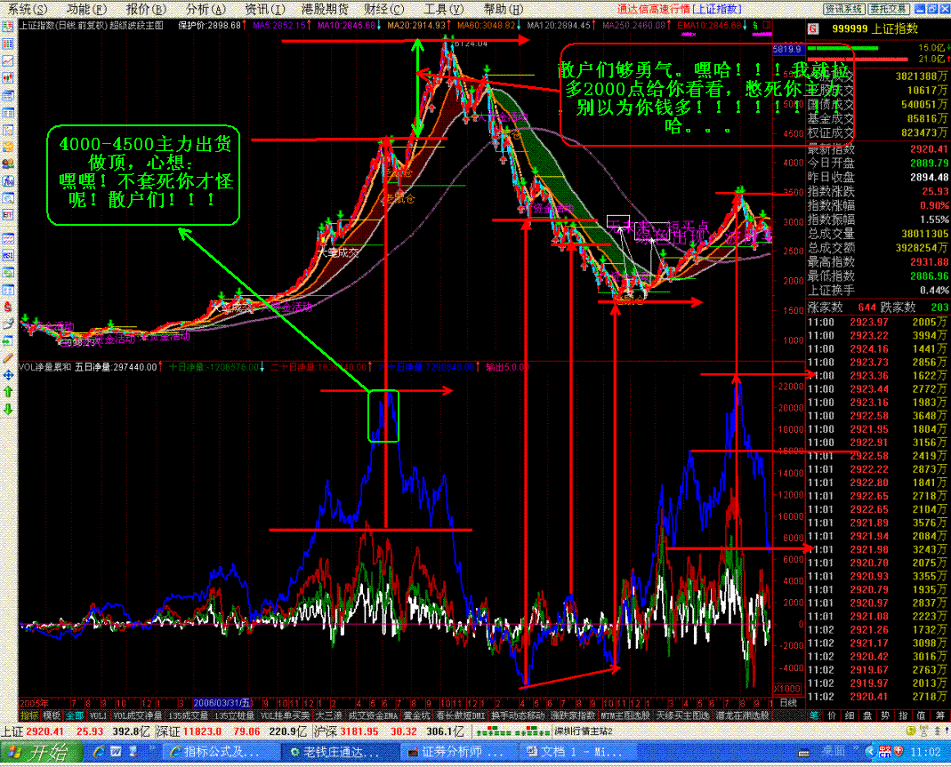Click the blue four-way move arrows icon
The image size is (951, 767).
pyautogui.click(x=8, y=375)
